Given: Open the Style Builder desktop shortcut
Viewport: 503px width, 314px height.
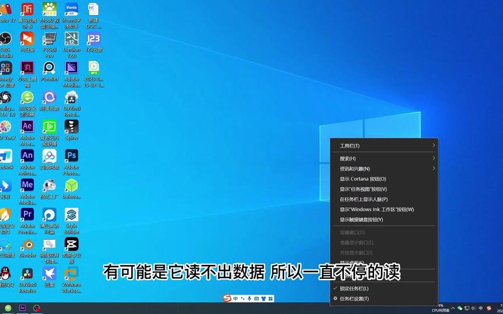Looking at the screenshot, I should 71,222.
